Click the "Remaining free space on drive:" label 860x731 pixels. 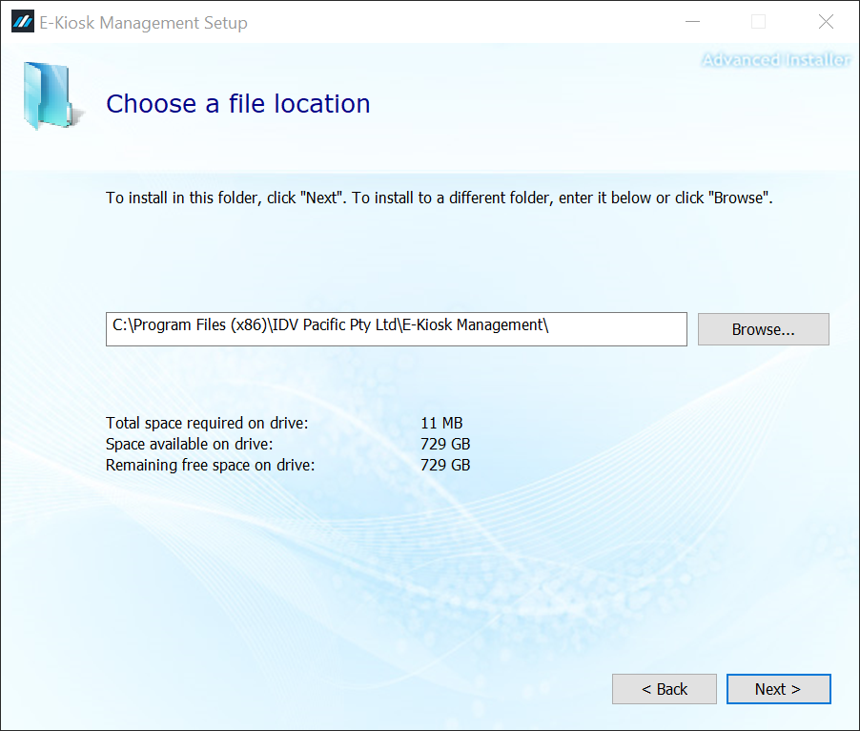(210, 466)
